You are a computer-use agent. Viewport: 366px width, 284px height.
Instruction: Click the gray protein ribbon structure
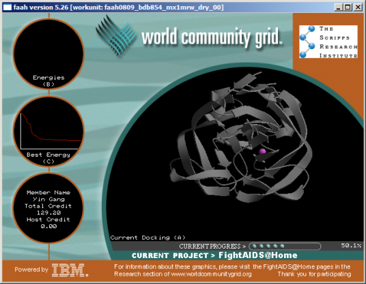tap(240, 138)
